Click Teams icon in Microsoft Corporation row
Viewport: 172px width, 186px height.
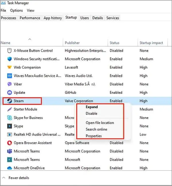pos(9,151)
